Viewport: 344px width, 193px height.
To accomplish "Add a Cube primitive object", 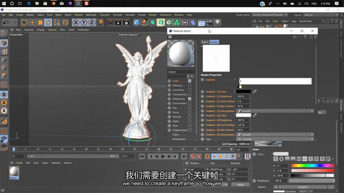I will 136,22.
